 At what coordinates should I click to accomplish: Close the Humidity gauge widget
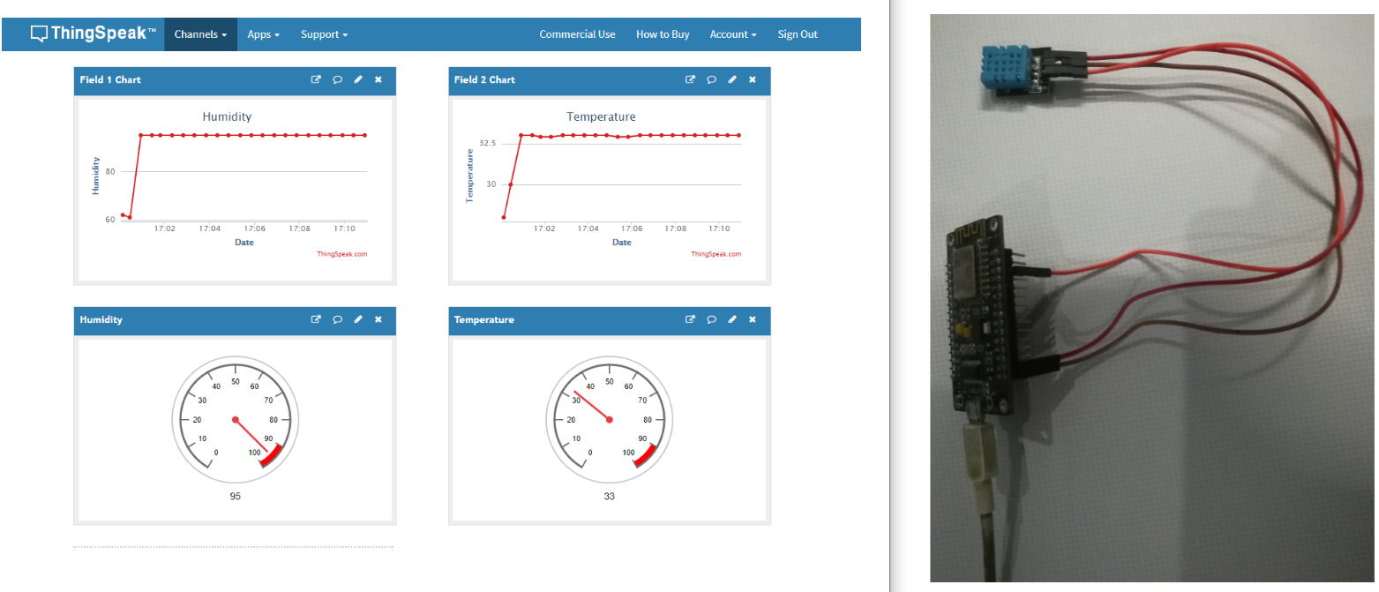378,319
